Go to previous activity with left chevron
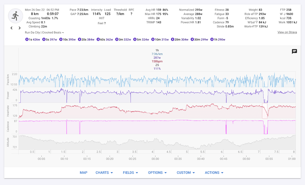305x185 pixels. click(11, 28)
